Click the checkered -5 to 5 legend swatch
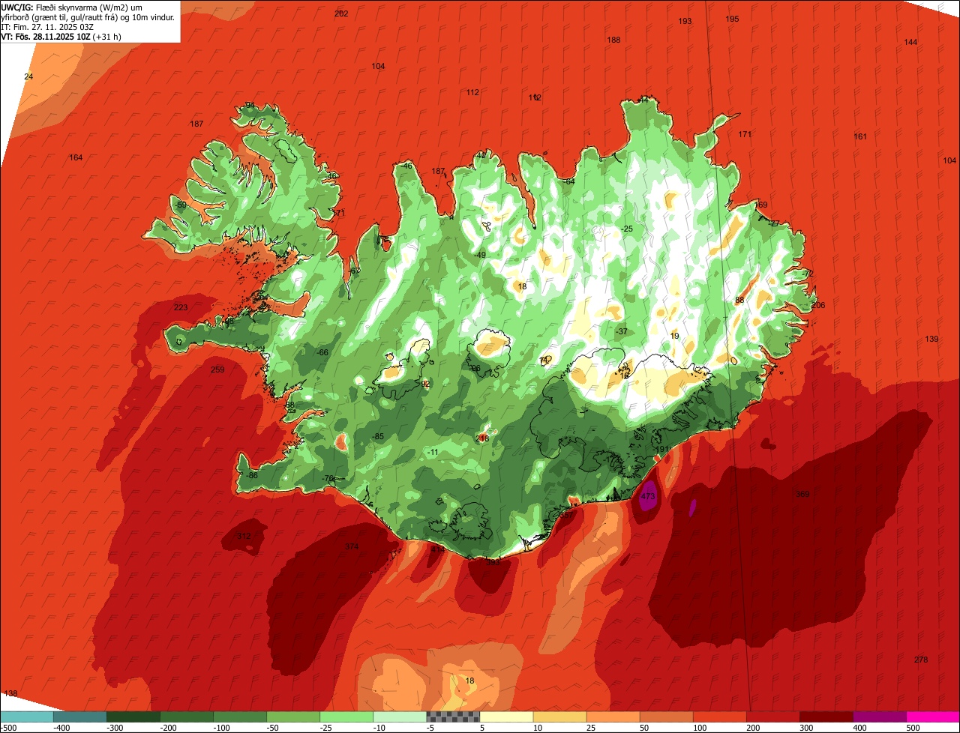This screenshot has height=733, width=960. 453,717
